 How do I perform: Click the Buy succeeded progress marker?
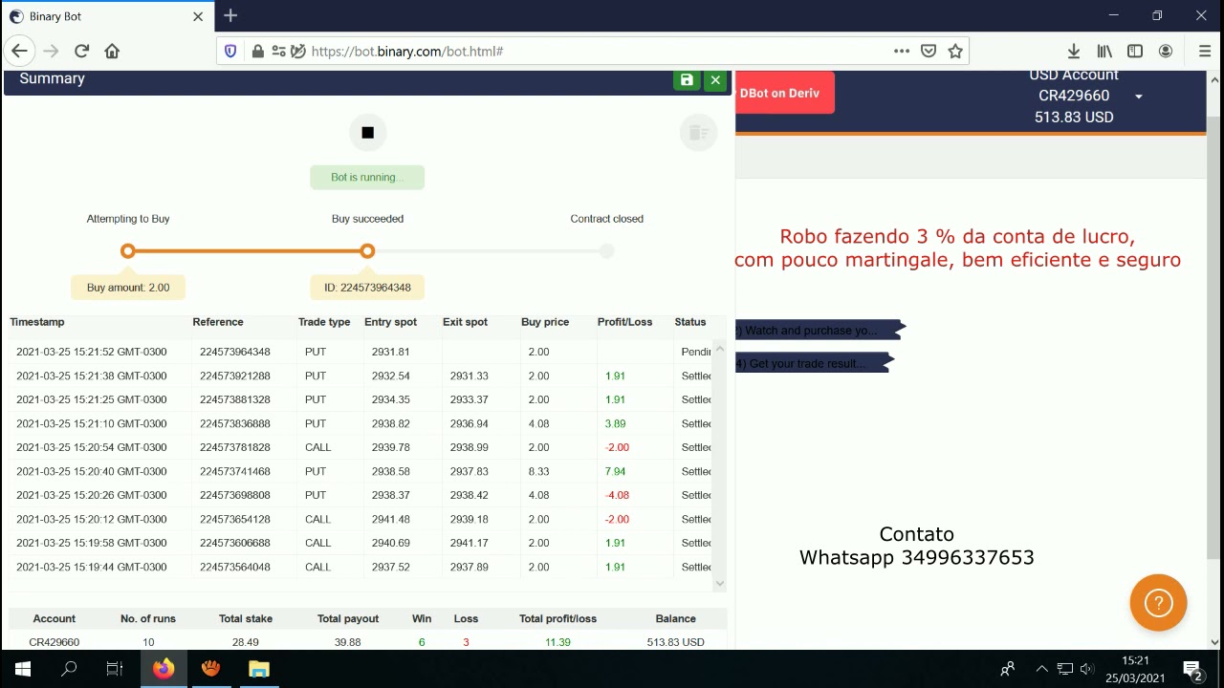(x=367, y=251)
